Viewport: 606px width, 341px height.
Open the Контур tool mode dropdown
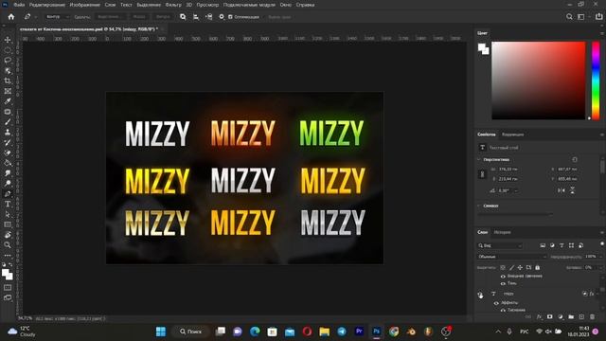click(57, 17)
